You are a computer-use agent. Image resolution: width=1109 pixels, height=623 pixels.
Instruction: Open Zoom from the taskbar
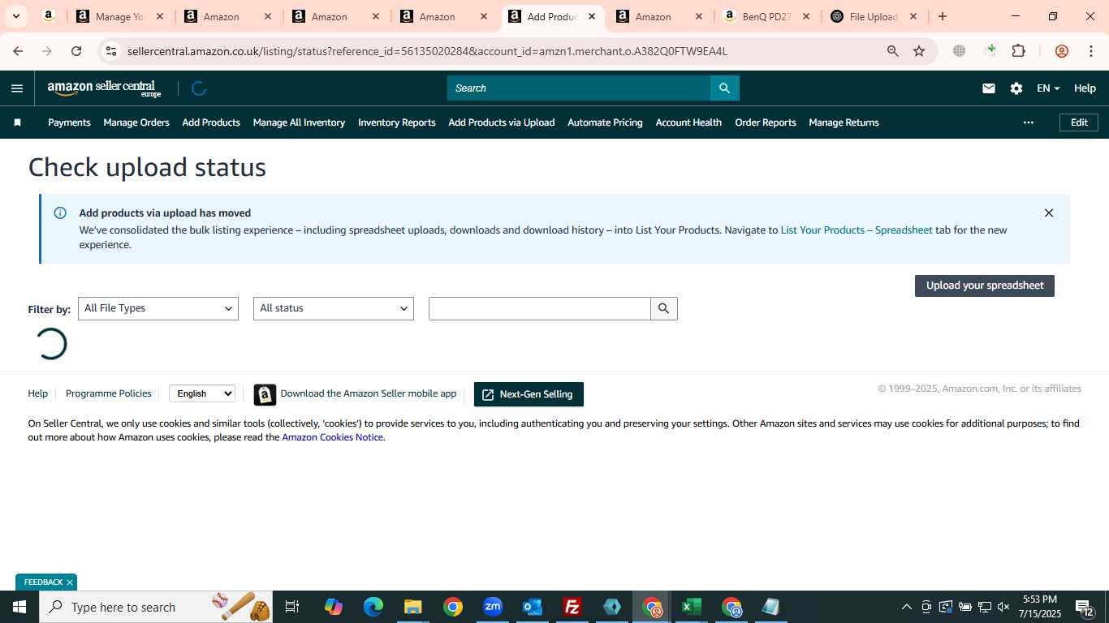tap(493, 607)
